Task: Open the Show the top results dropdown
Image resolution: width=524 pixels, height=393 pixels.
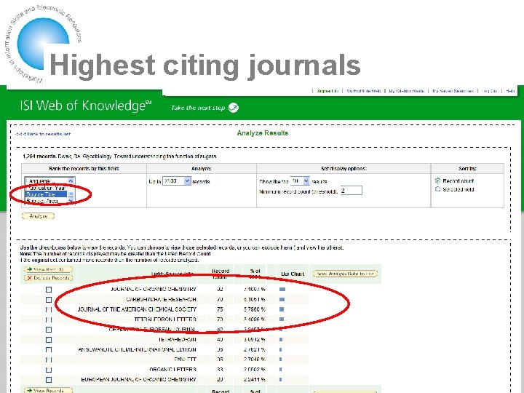Action: (x=300, y=181)
